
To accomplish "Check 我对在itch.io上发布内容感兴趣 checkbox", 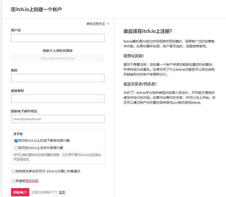I will 16,148.
